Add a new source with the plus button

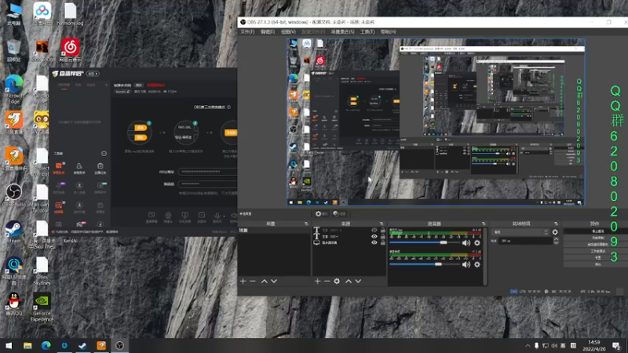coord(317,282)
